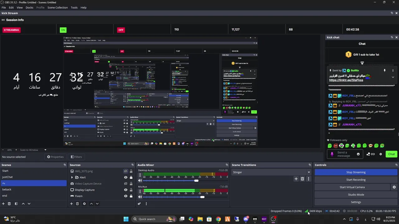
Task: Open Chrome from the taskbar
Action: (219, 219)
